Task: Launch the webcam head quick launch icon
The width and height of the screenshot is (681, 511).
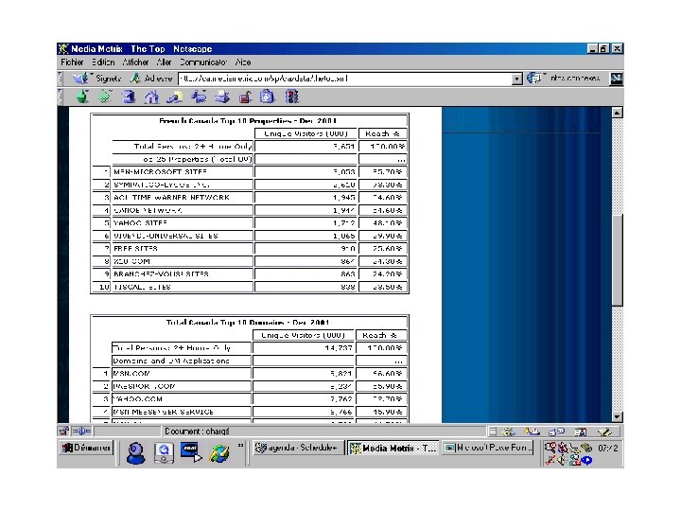Action: 135,453
